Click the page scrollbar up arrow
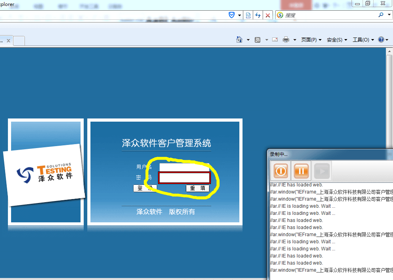 pos(389,51)
